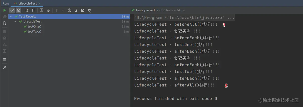Click the pin tab icon
The image size is (303, 107).
tap(5, 68)
